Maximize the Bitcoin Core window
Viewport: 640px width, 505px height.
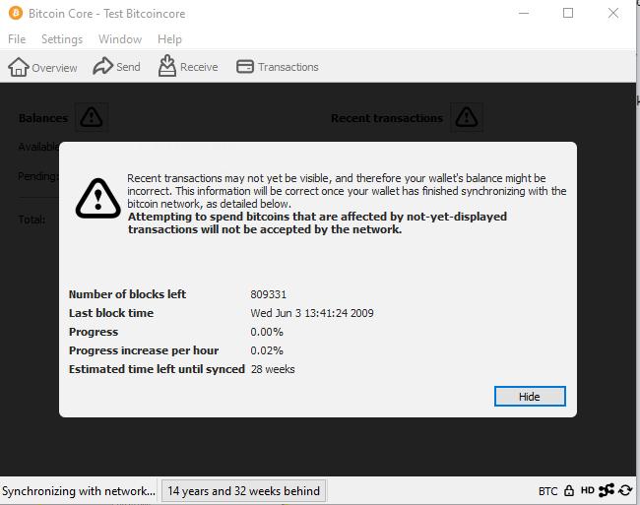[568, 13]
